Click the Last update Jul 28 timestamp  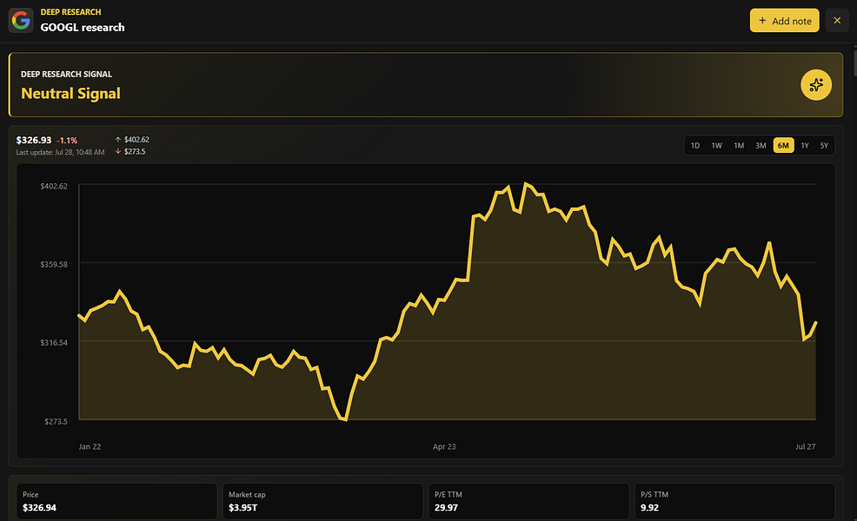click(60, 152)
